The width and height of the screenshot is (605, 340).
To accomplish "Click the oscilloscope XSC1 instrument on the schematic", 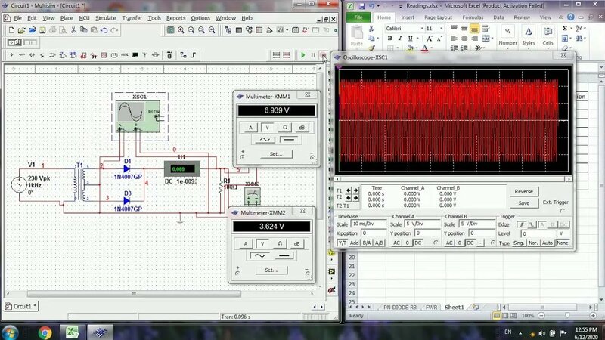I will click(x=138, y=116).
